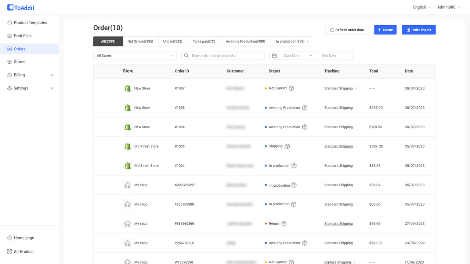
Task: Click the calendar icon in date filter
Action: [274, 56]
